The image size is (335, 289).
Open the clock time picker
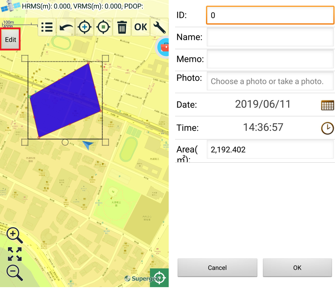327,128
